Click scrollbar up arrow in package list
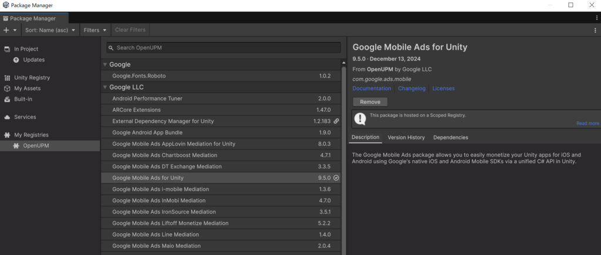The image size is (601, 255). point(344,62)
